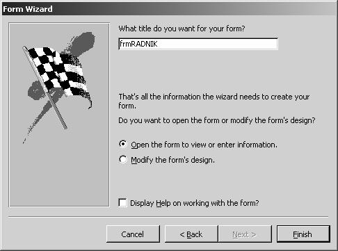Image resolution: width=338 pixels, height=251 pixels.
Task: Select the Open the form radio button
Action: click(123, 144)
